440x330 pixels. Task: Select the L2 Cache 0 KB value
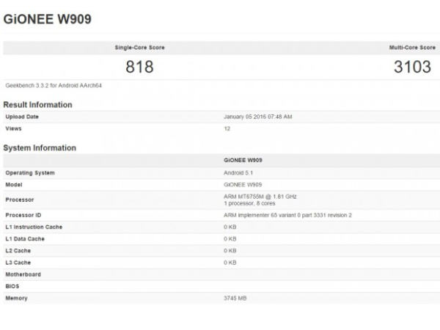tap(230, 251)
